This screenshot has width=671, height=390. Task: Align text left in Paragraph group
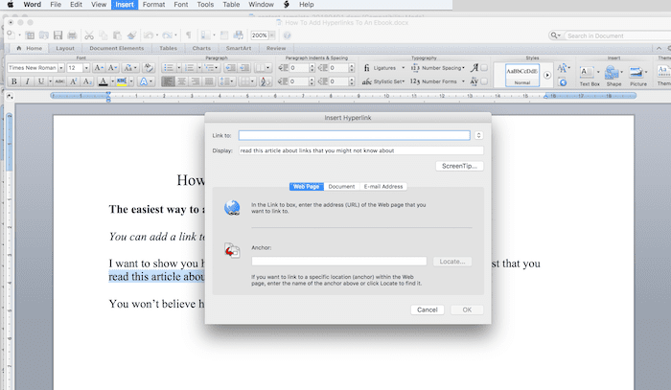[168, 81]
